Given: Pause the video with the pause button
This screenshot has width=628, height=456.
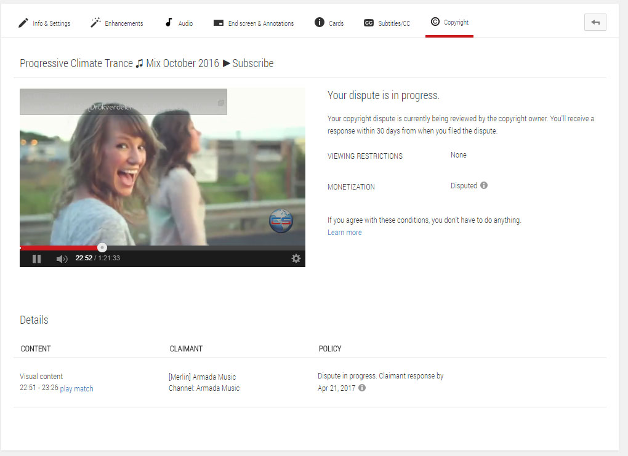Looking at the screenshot, I should click(36, 259).
